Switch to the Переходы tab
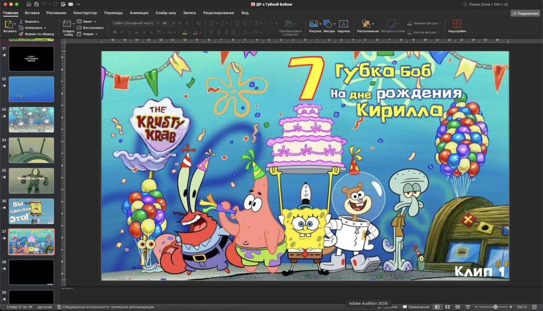543x311 pixels. coord(113,13)
